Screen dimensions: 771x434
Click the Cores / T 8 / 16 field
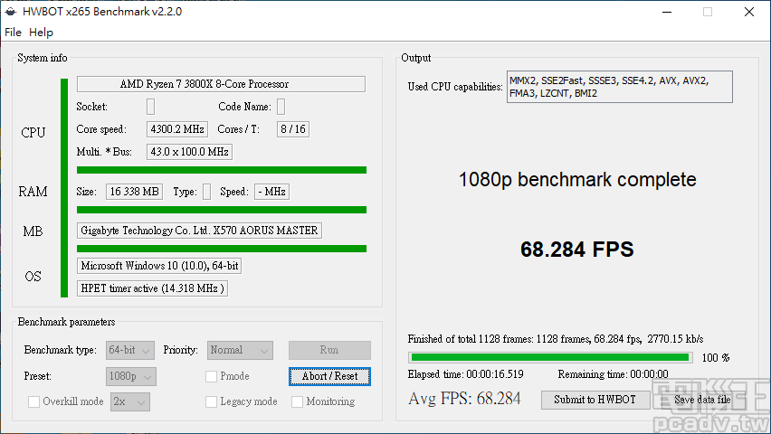click(293, 129)
